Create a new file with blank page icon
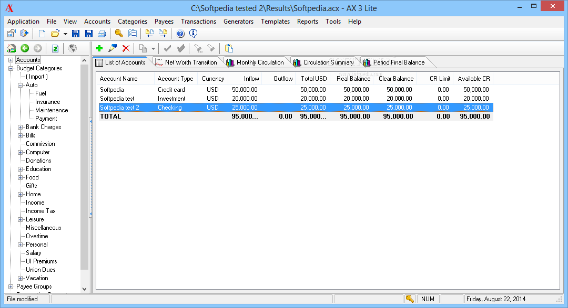Viewport: 568px width, 308px height. click(42, 34)
